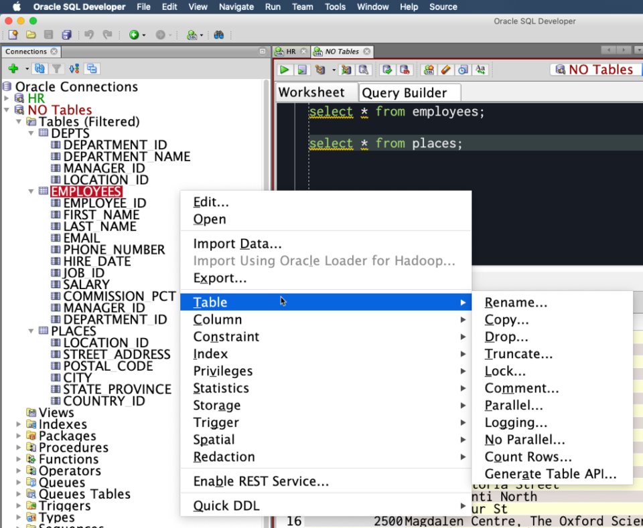Image resolution: width=643 pixels, height=528 pixels.
Task: Open SQL History using the clock icon
Action: (462, 70)
